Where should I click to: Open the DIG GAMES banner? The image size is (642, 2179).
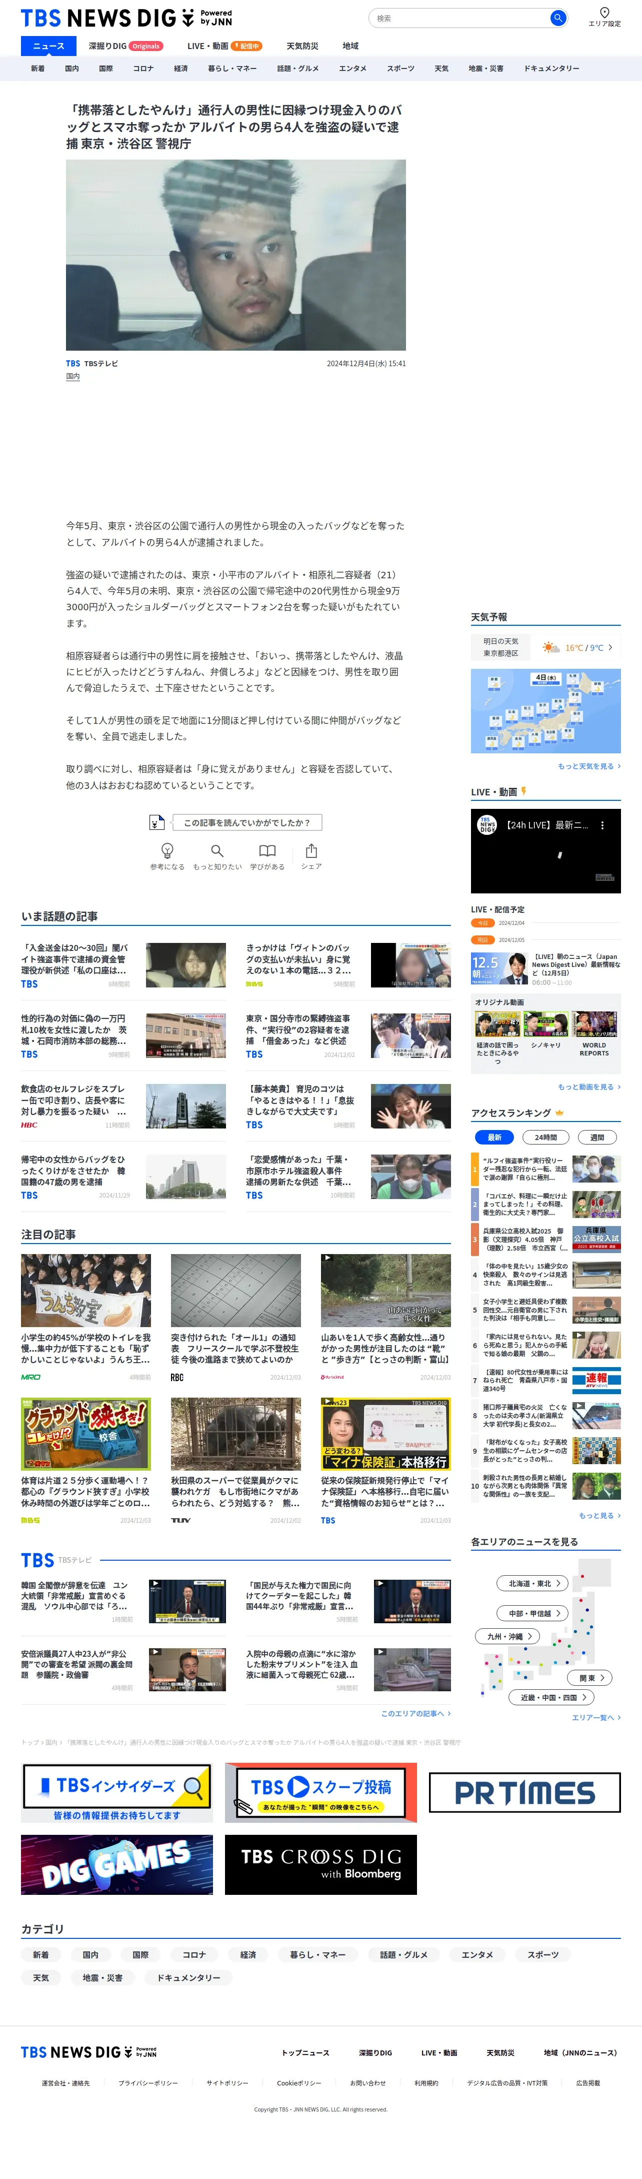click(116, 1864)
